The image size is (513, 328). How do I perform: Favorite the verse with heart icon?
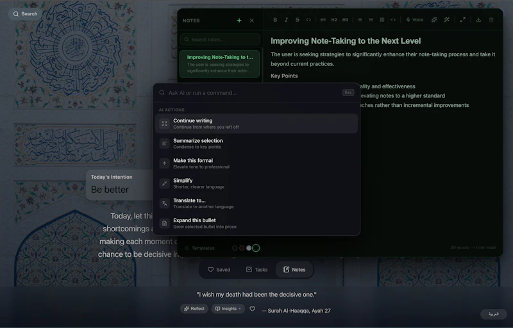(x=252, y=309)
